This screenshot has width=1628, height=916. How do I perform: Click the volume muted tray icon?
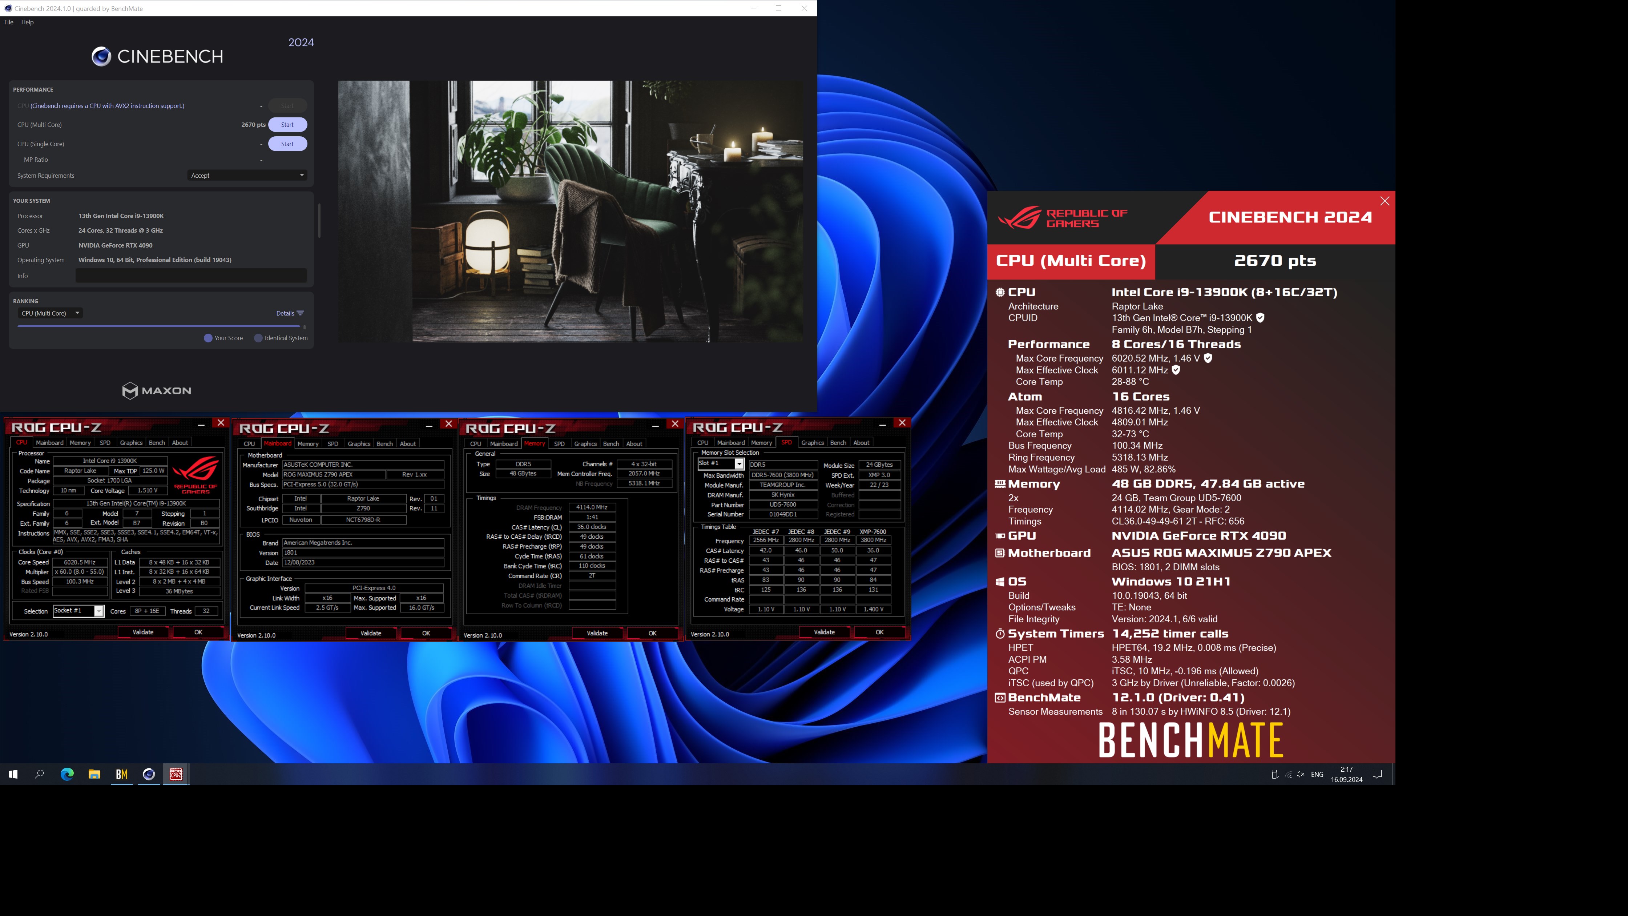[1301, 774]
